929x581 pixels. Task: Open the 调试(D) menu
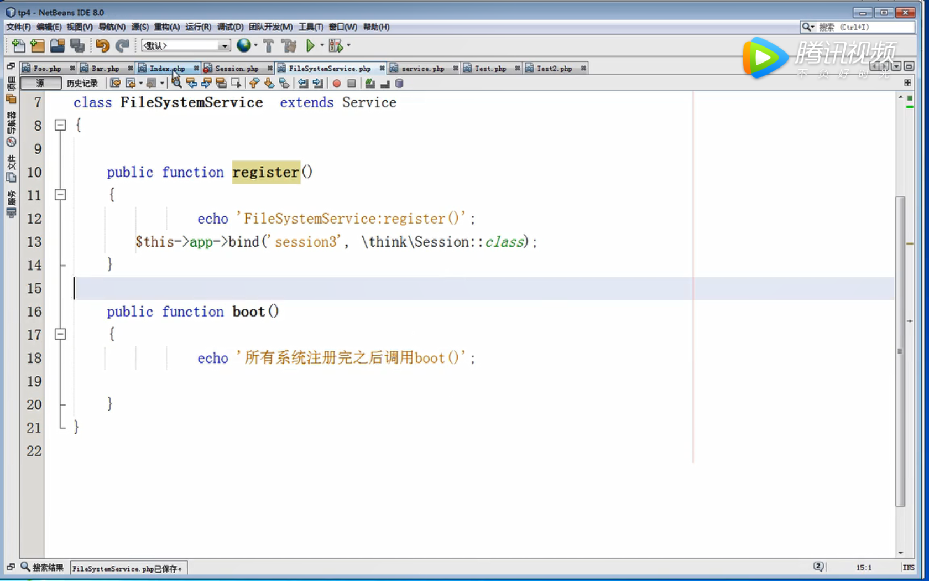click(x=230, y=27)
